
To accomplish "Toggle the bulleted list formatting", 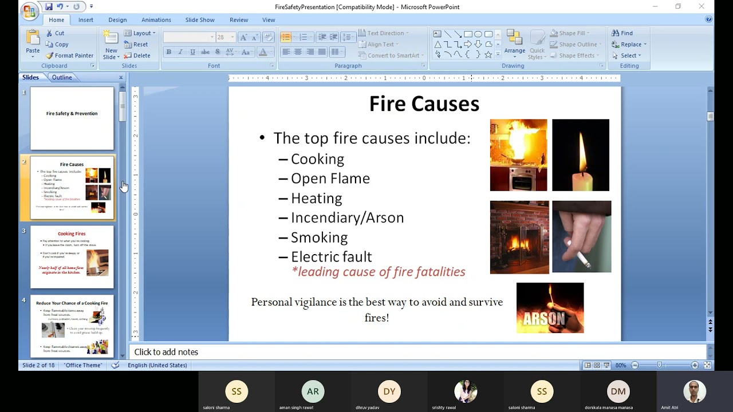I will (285, 36).
